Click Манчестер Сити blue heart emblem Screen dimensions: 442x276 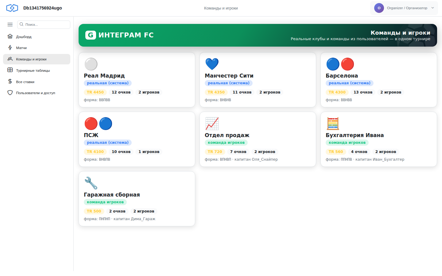pos(212,64)
